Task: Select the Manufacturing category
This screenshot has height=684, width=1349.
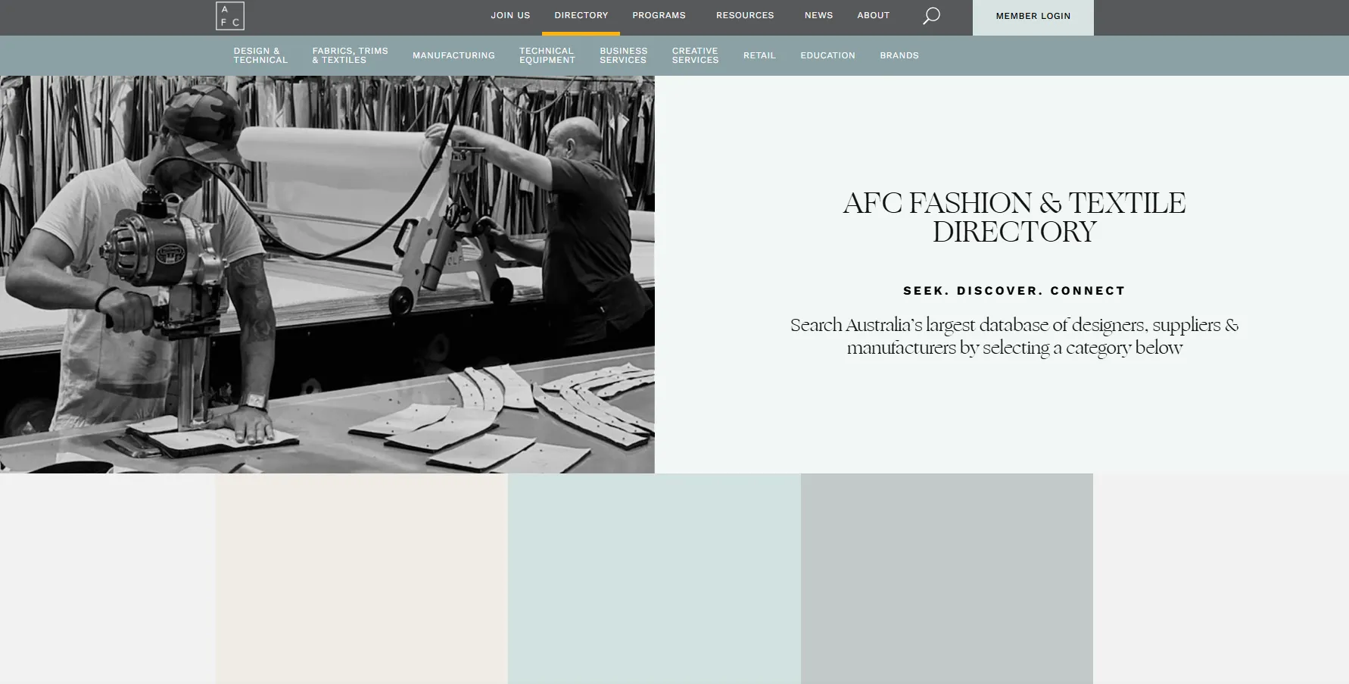Action: (453, 55)
